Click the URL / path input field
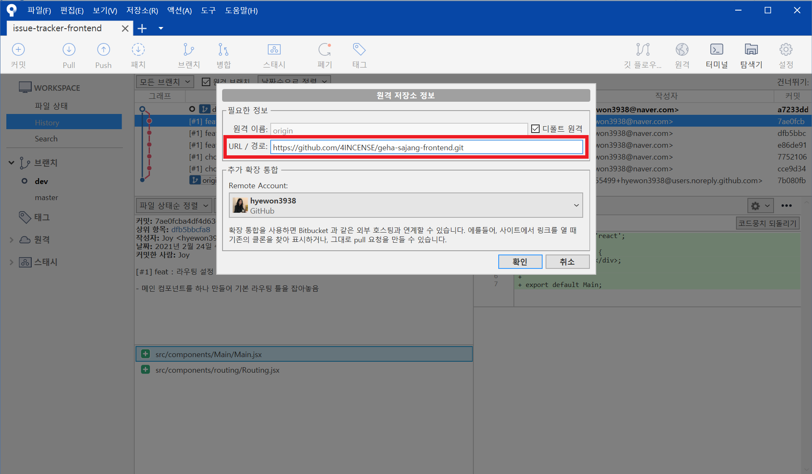812x474 pixels. coord(426,147)
